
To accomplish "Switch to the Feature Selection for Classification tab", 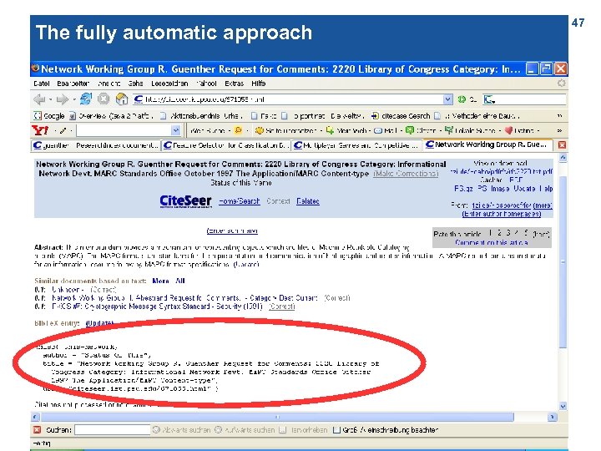I will click(225, 145).
